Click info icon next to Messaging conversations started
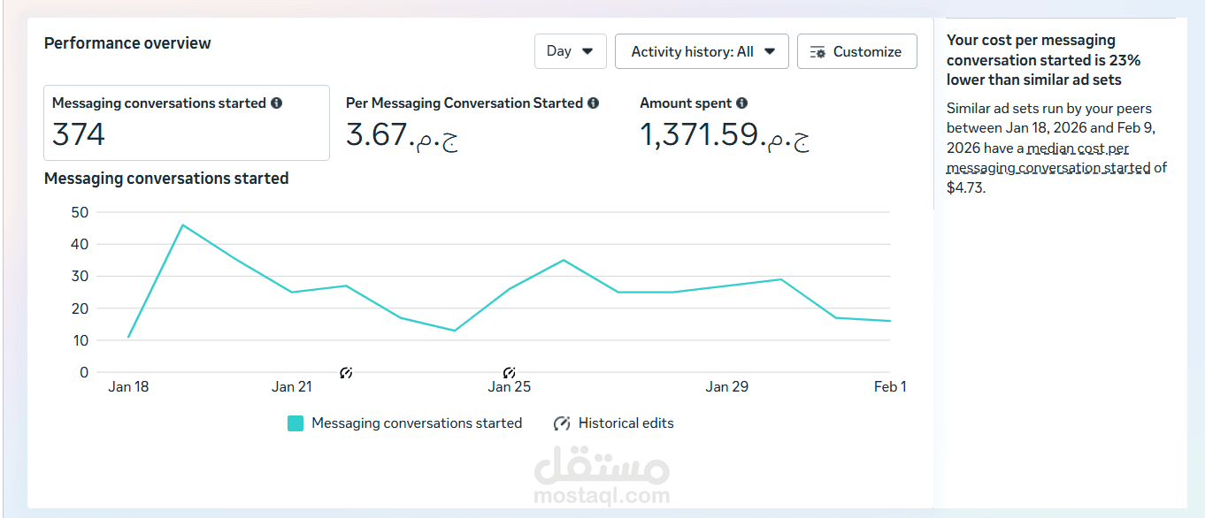The width and height of the screenshot is (1205, 518). coord(277,103)
